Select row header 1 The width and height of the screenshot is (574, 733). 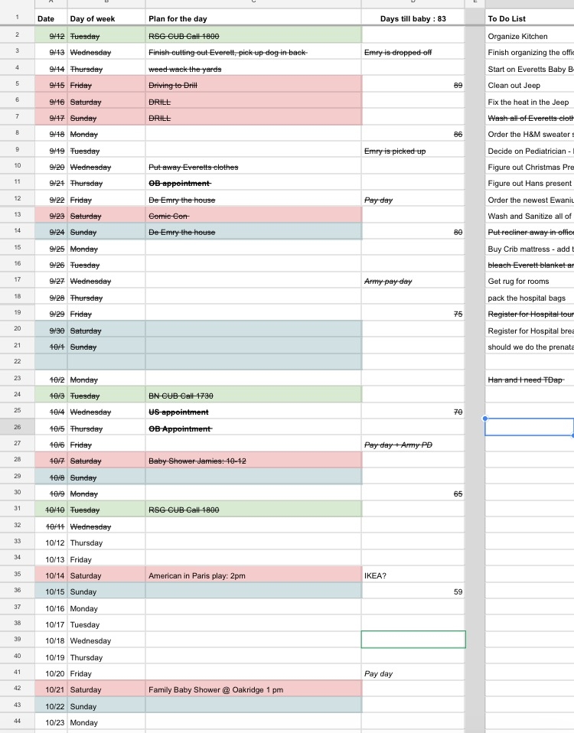click(x=18, y=18)
